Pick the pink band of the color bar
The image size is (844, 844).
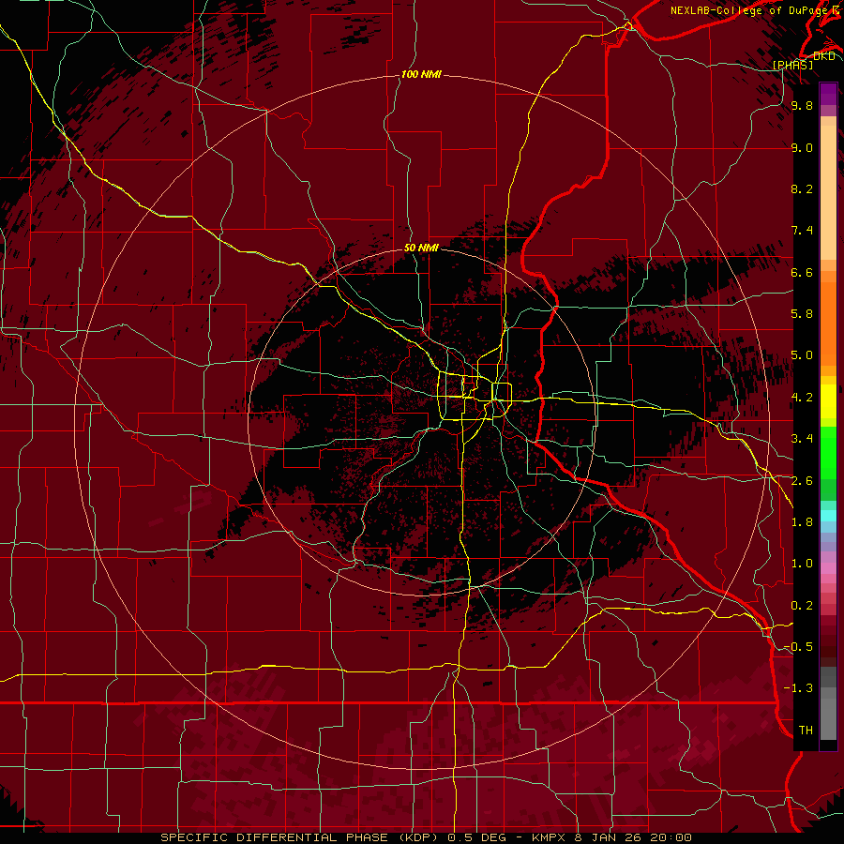click(828, 568)
